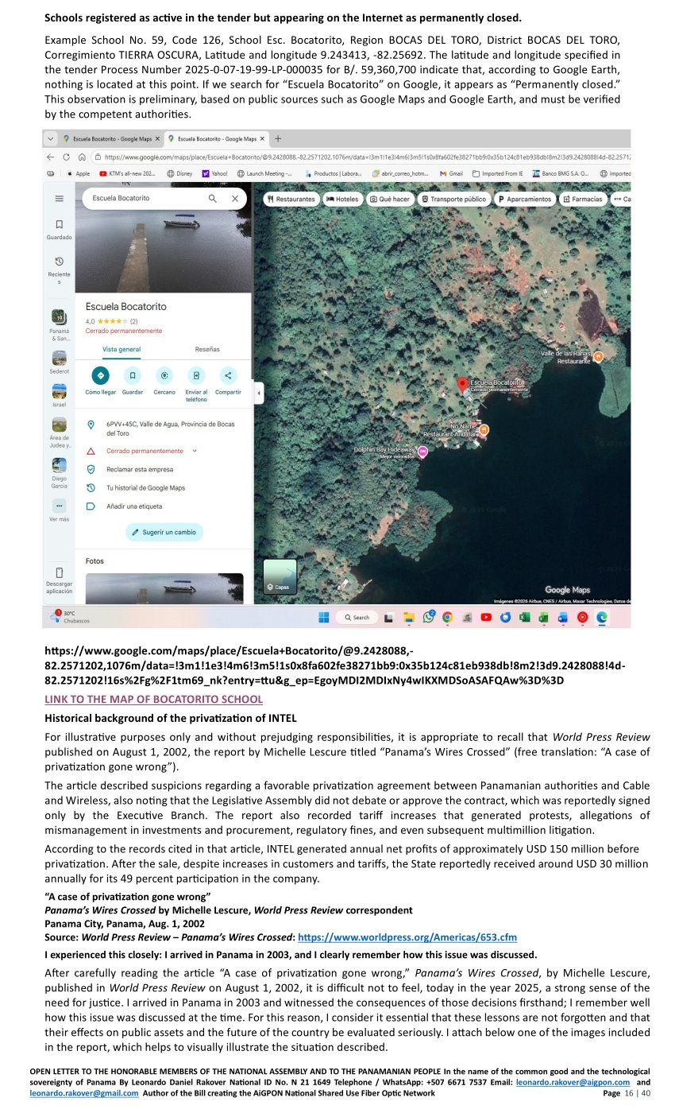Select the Vista general tab
Viewport: 675px width, 1113px height.
121,349
